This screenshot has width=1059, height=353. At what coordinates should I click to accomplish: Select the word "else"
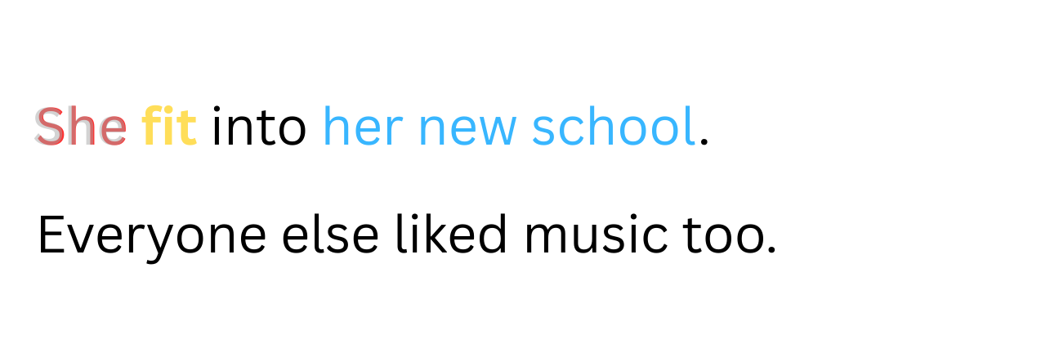[x=330, y=234]
